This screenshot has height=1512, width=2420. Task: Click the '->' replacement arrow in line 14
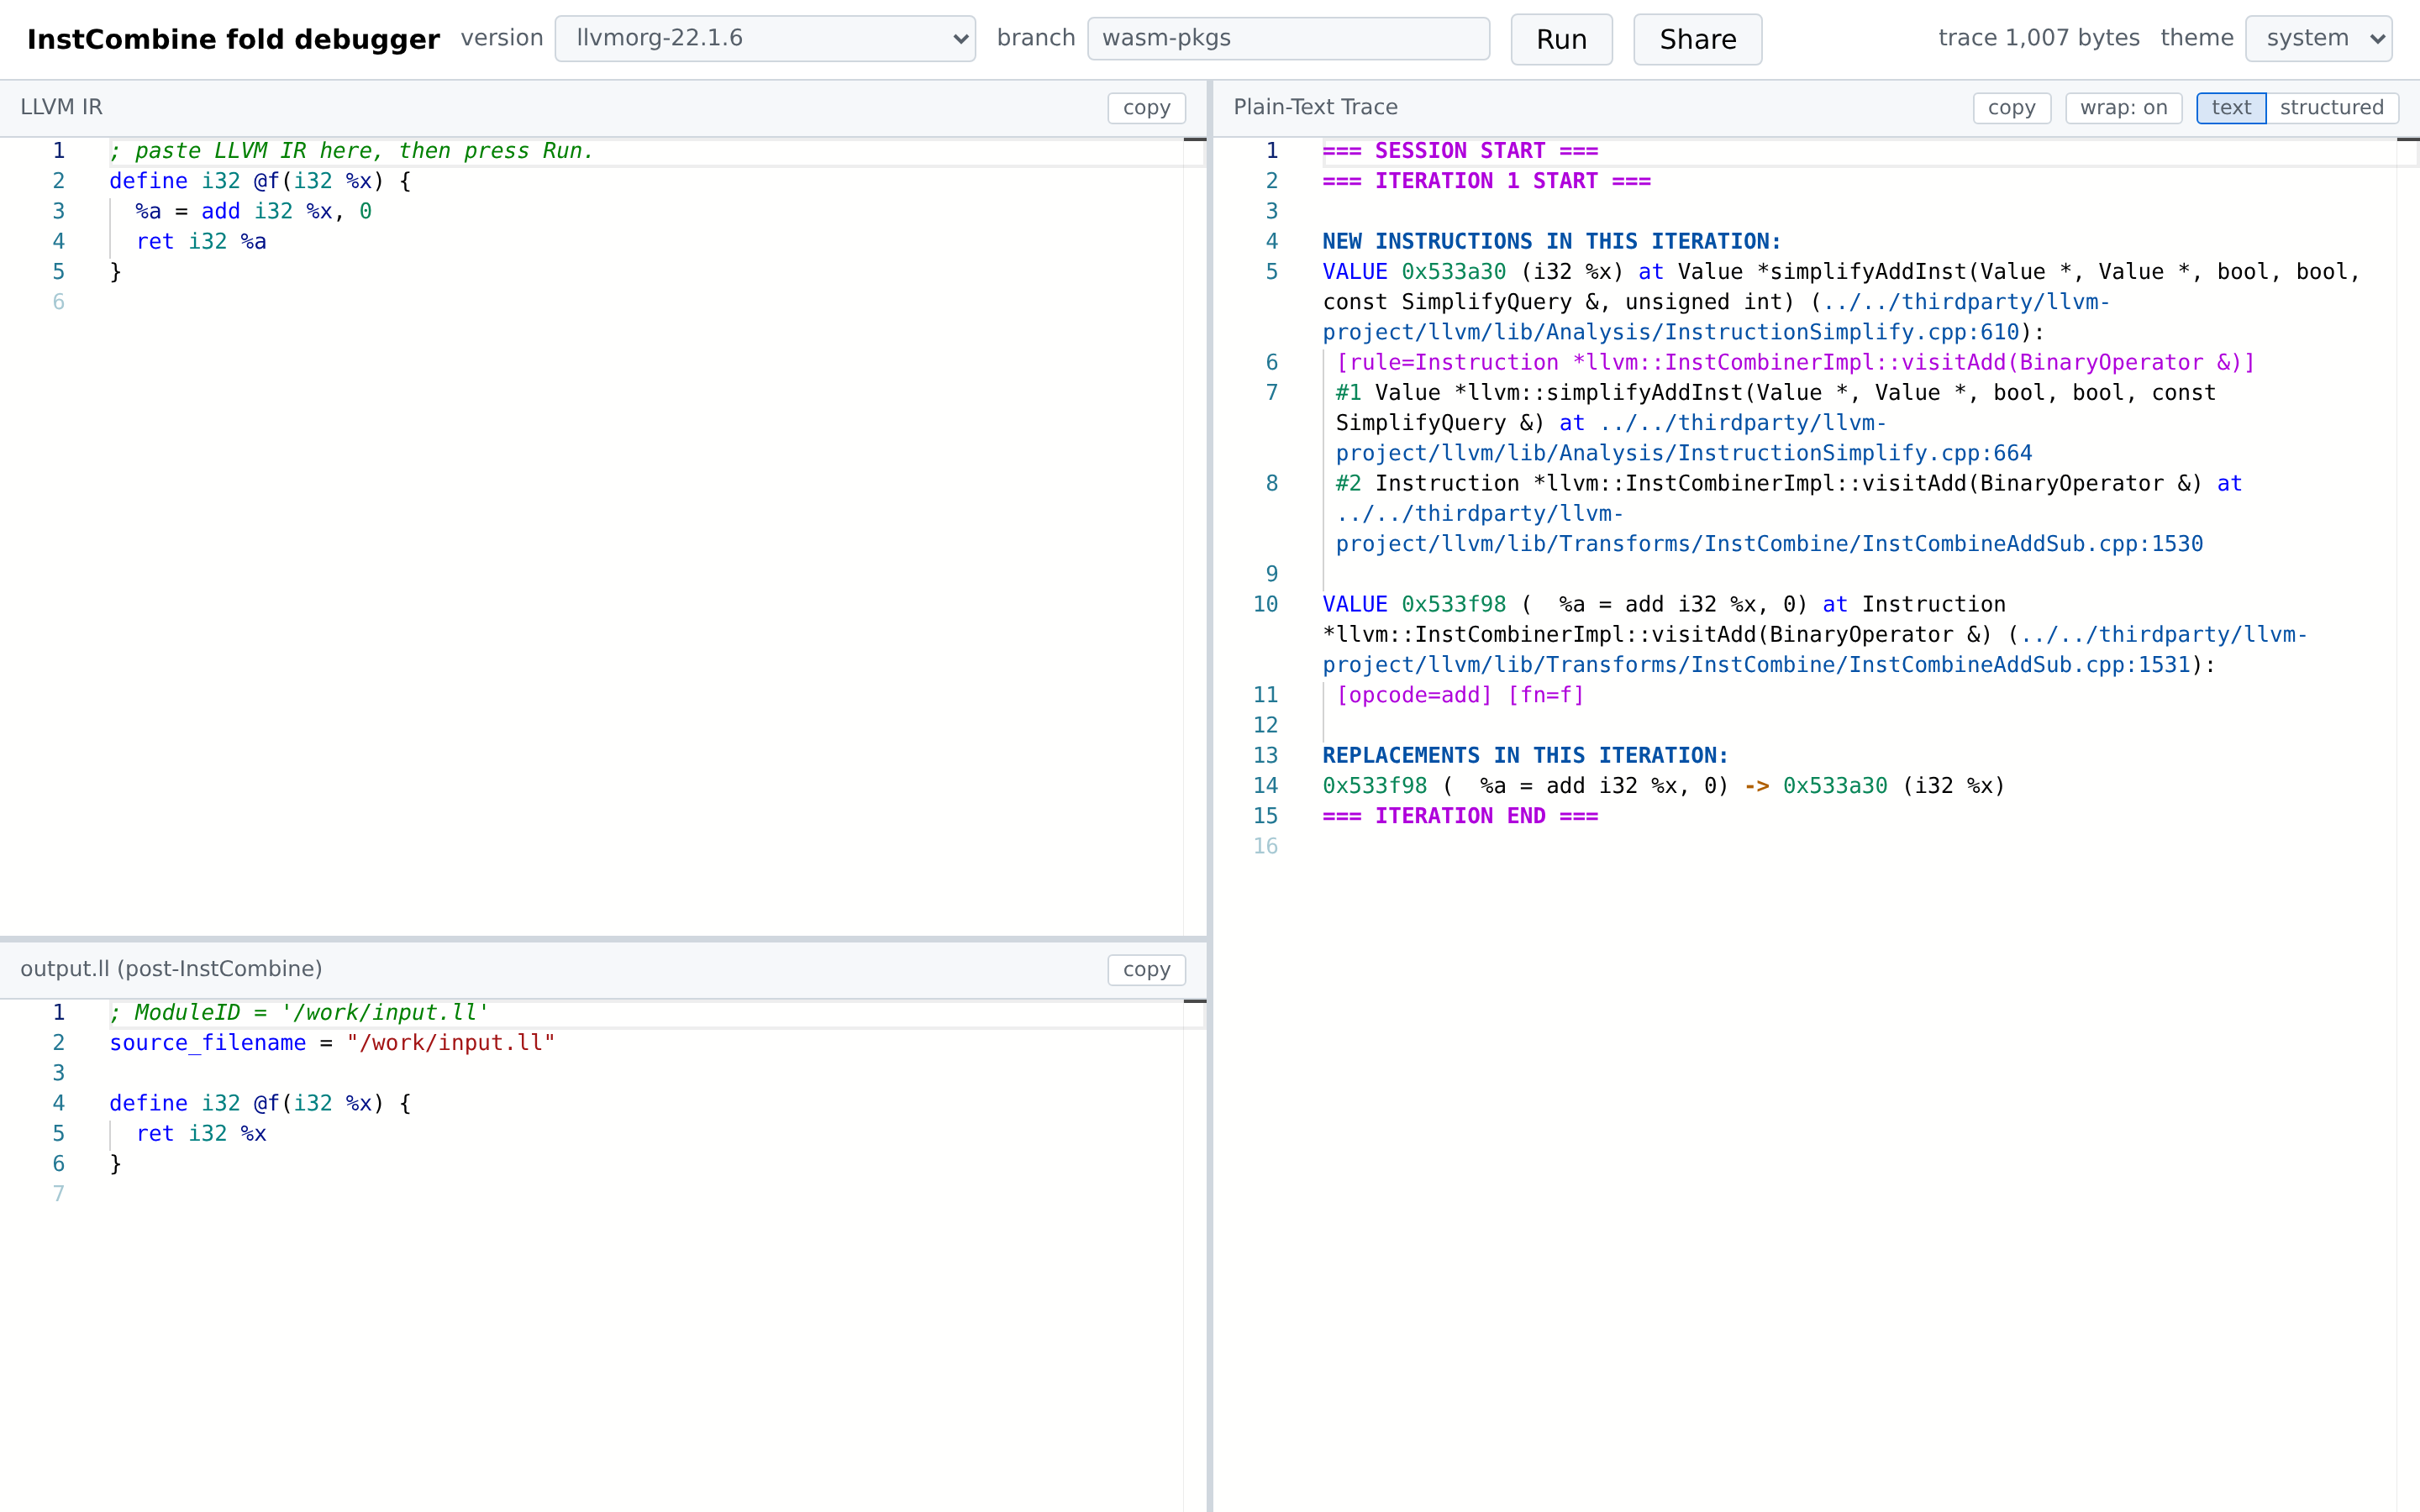point(1756,786)
